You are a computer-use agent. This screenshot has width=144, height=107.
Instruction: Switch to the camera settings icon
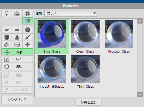point(17,14)
